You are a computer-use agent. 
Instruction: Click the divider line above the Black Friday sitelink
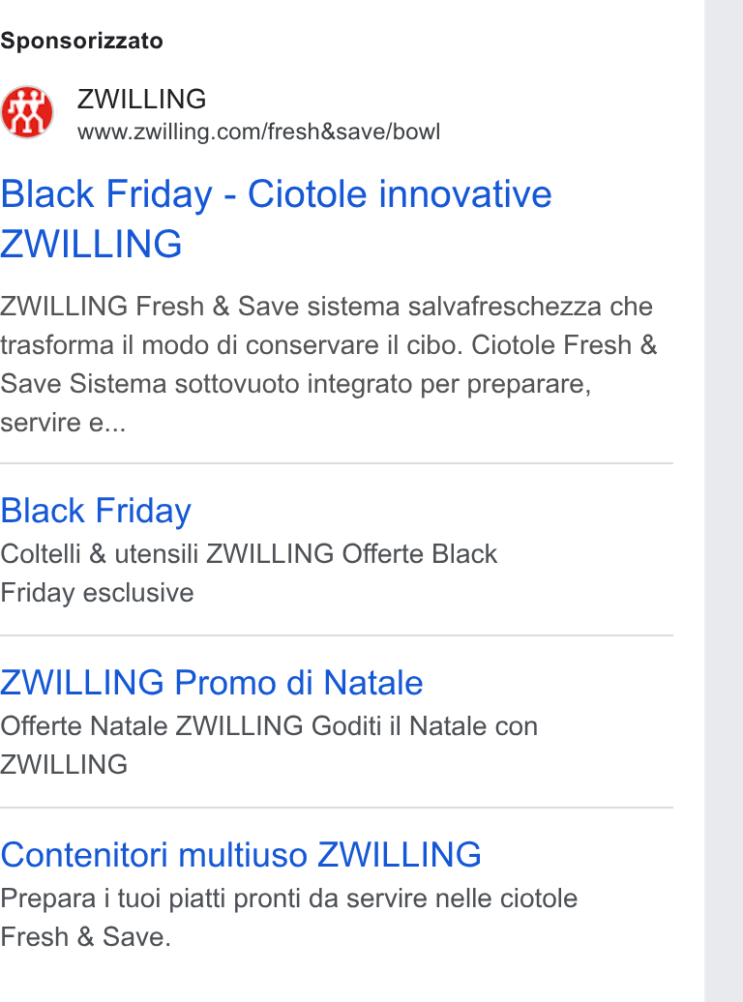pos(337,463)
